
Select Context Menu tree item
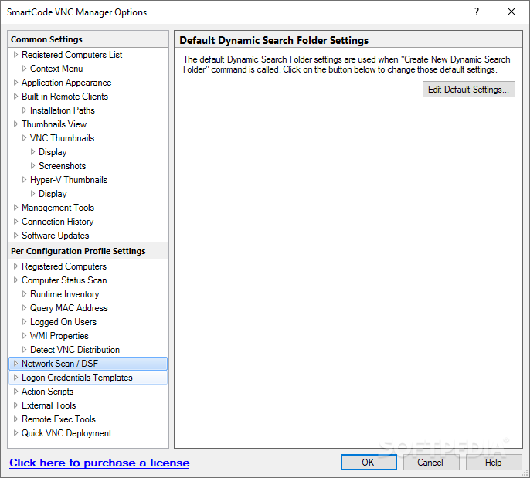pyautogui.click(x=56, y=69)
